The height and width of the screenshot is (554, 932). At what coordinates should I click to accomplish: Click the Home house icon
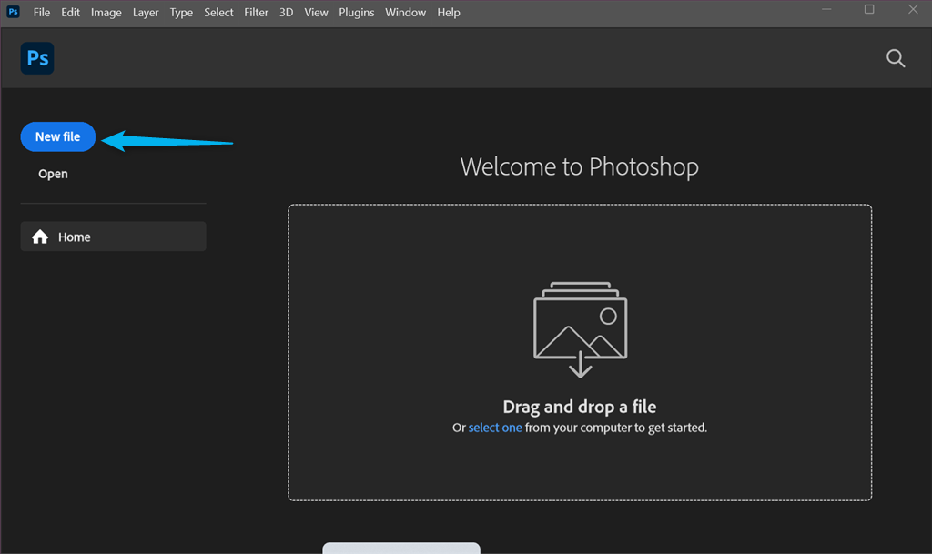click(x=40, y=237)
